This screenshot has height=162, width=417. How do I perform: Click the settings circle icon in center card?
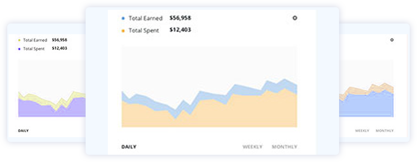(295, 18)
